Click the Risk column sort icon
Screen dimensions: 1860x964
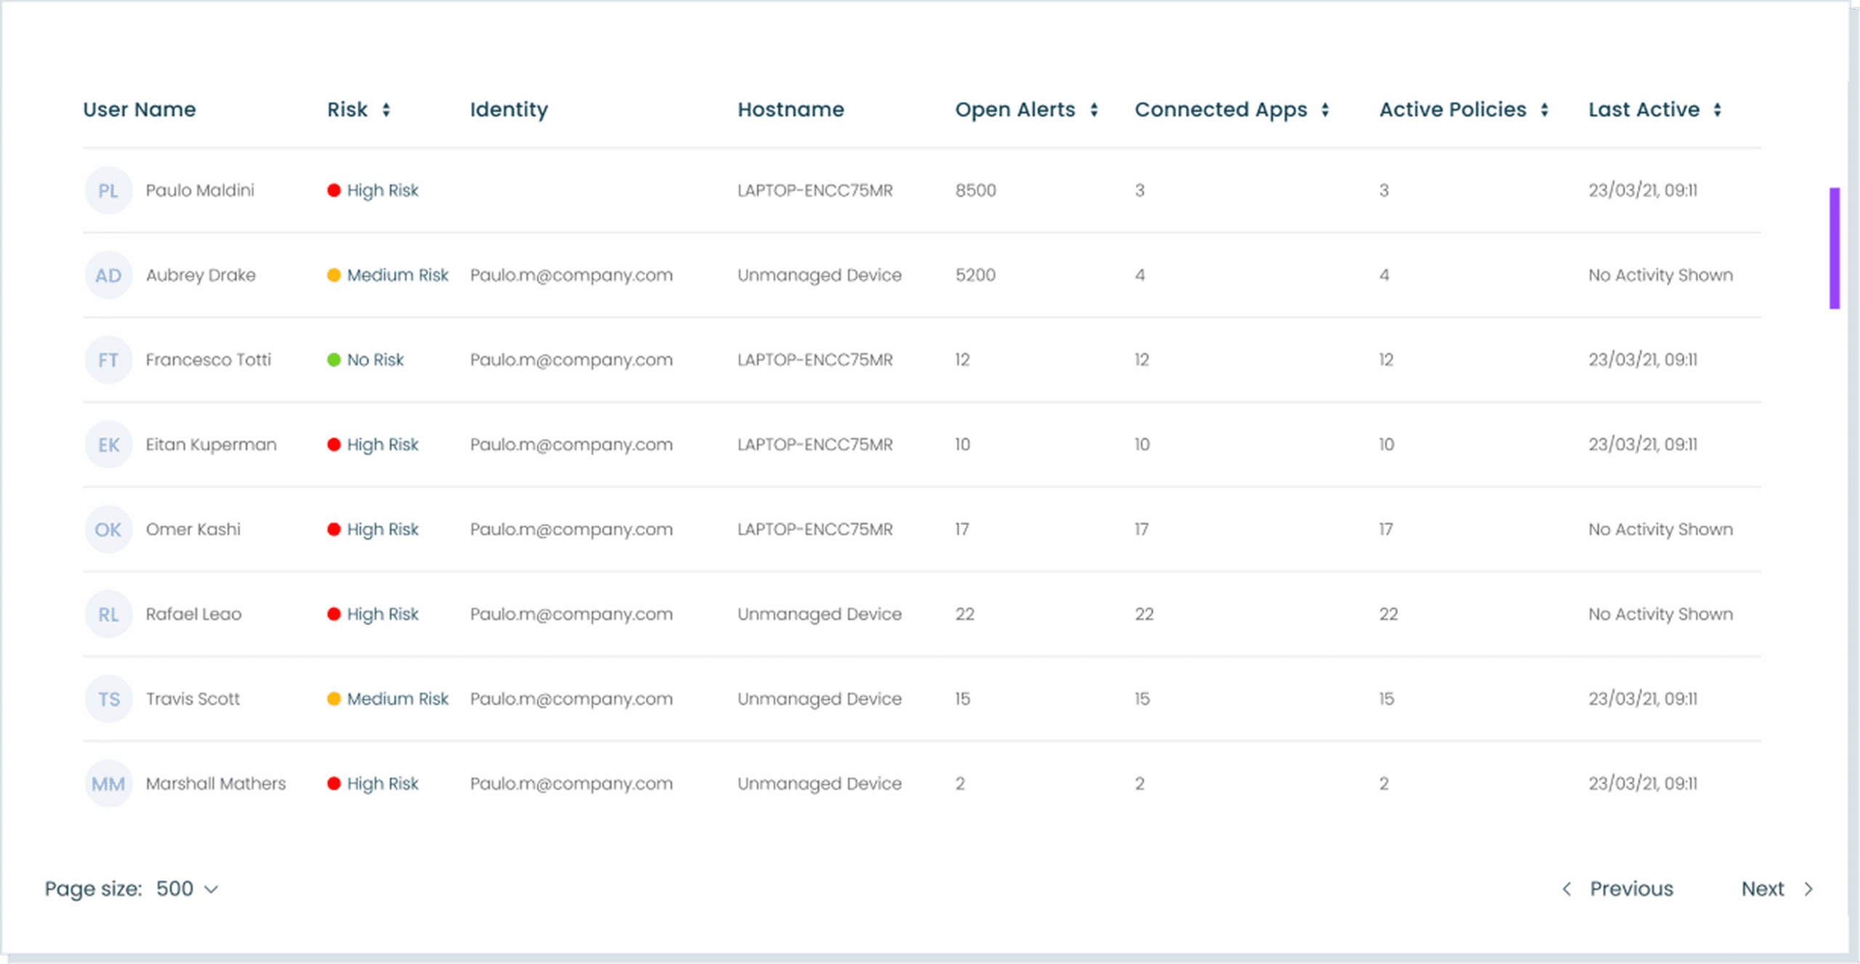[386, 110]
